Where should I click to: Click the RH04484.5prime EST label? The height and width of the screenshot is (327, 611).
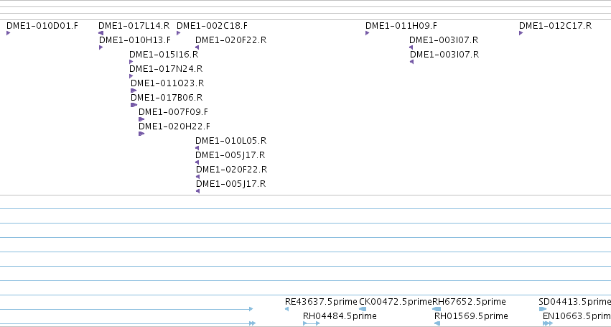(x=340, y=316)
